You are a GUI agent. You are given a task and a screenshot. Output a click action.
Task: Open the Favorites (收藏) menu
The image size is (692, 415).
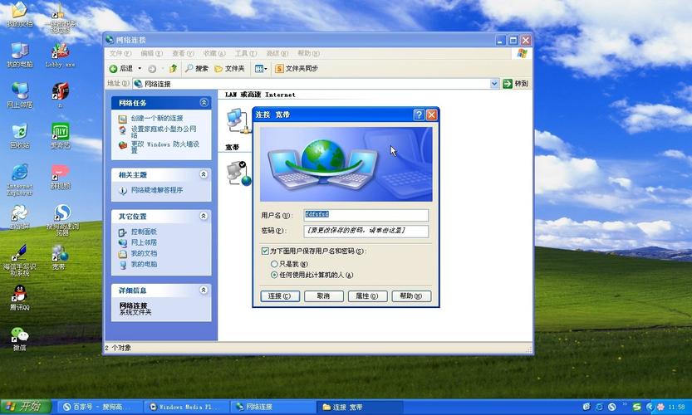point(214,53)
